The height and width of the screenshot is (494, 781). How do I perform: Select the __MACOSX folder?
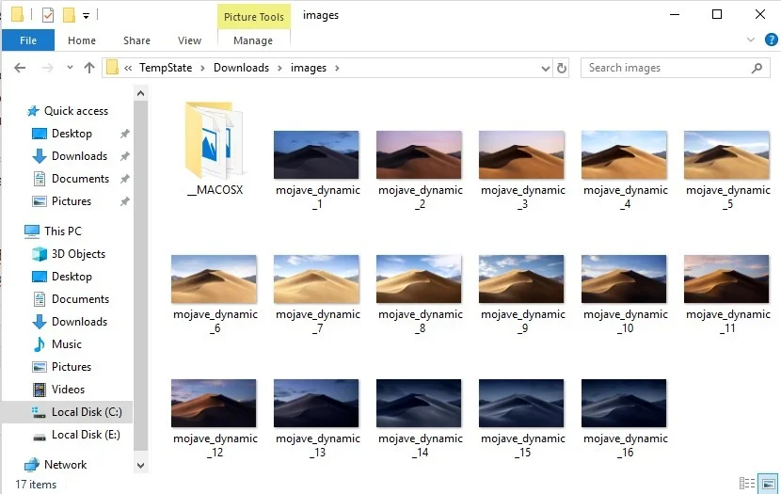click(215, 148)
